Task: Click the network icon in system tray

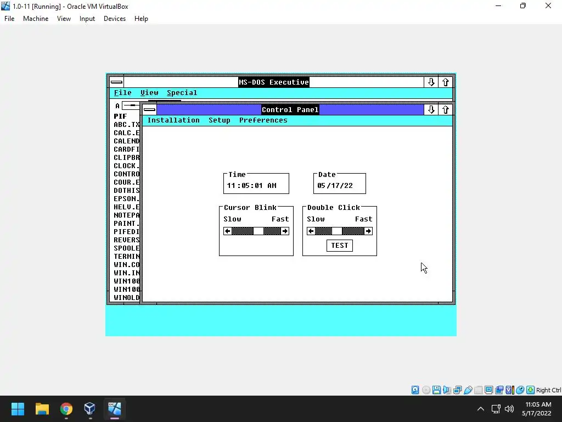Action: click(496, 409)
